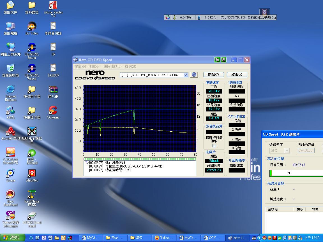This screenshot has width=323, height=242.
Task: Toggle the 精確資料流傳輸 checkbox
Action: point(214,145)
